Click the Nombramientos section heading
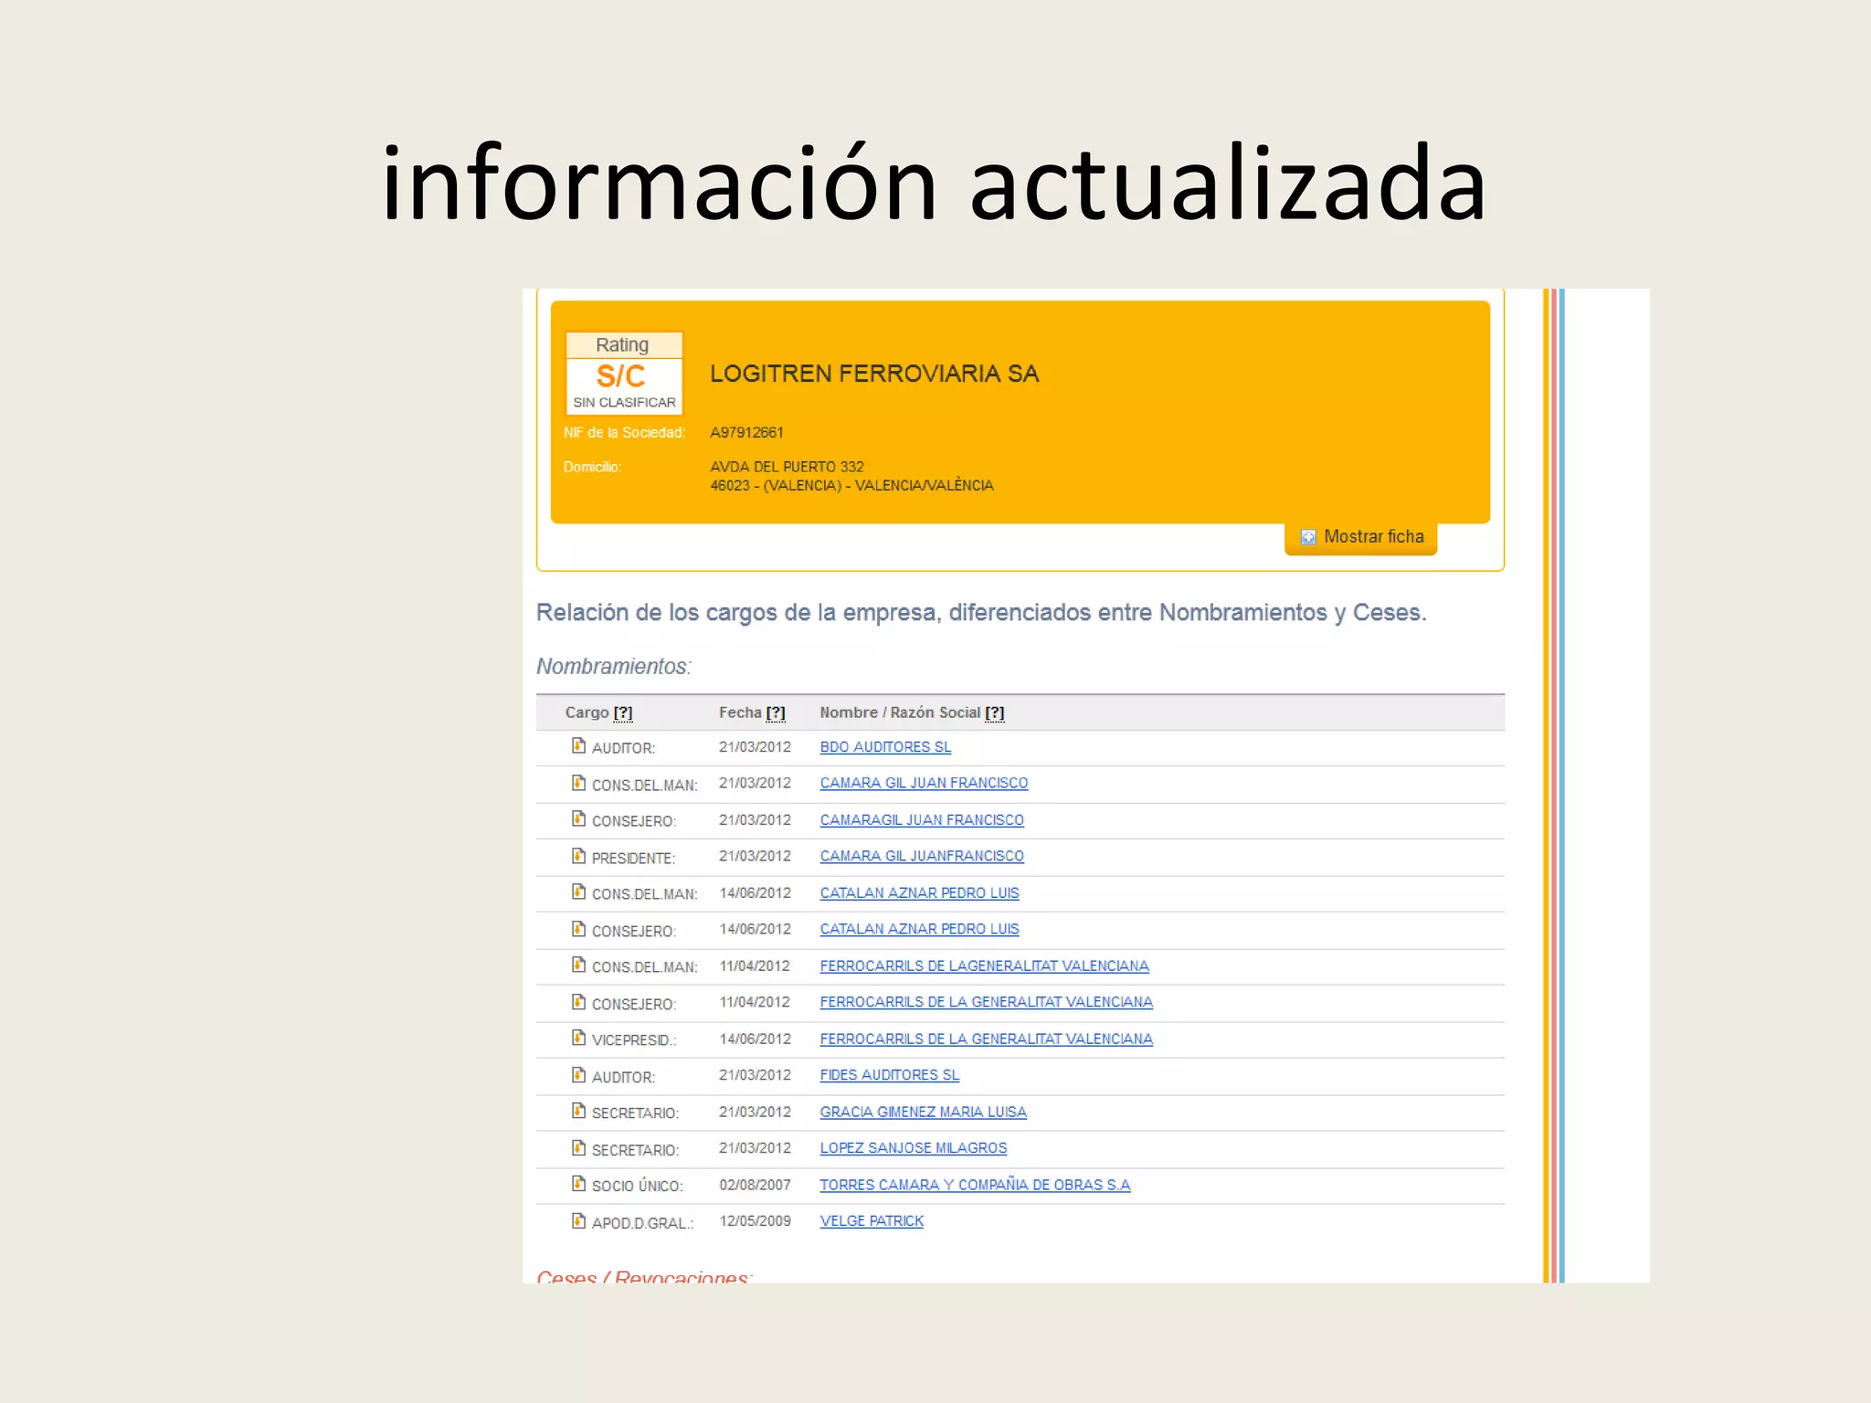Screen dimensions: 1871x1403 (x=614, y=667)
